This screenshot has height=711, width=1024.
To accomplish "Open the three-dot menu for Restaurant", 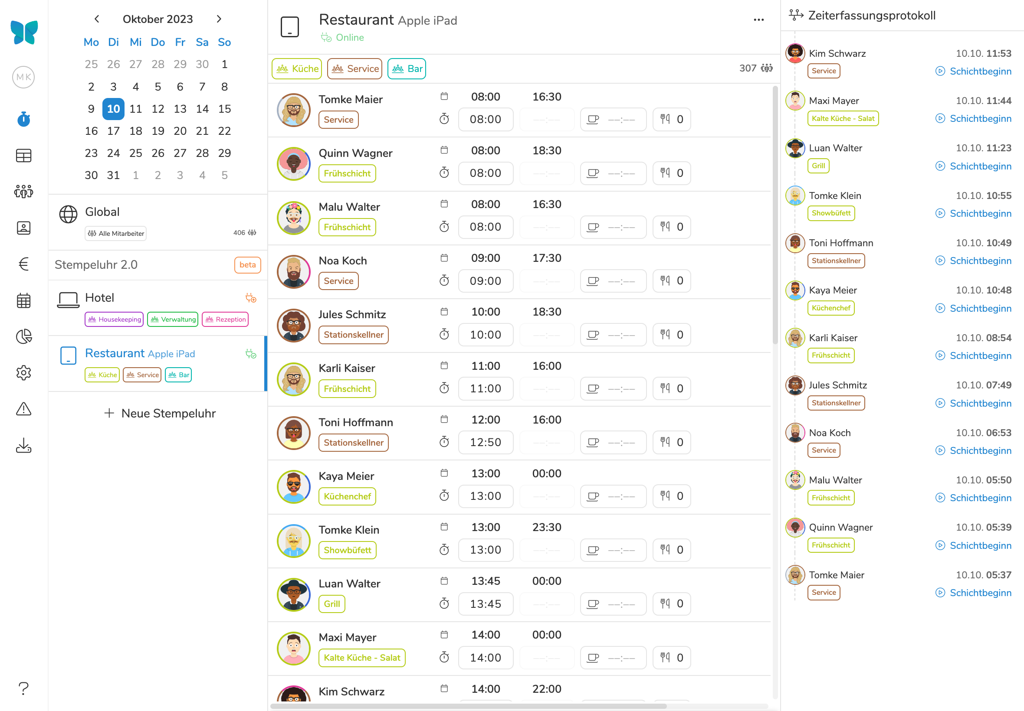I will pyautogui.click(x=759, y=20).
